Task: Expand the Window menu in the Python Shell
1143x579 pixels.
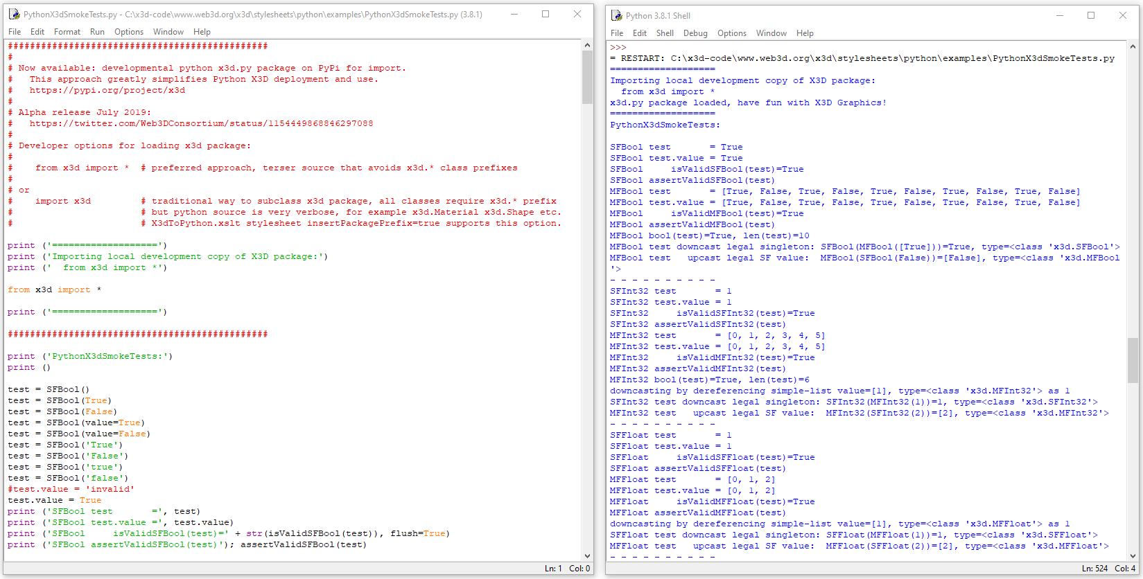Action: [771, 33]
